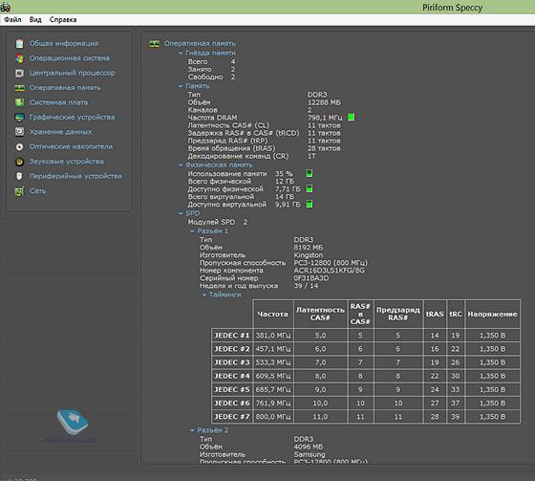Collapse the Физическая память section

click(181, 165)
